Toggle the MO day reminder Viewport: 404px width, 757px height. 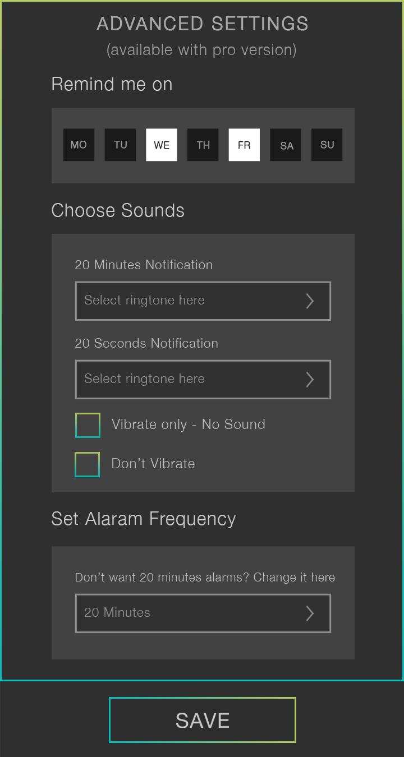tap(79, 145)
